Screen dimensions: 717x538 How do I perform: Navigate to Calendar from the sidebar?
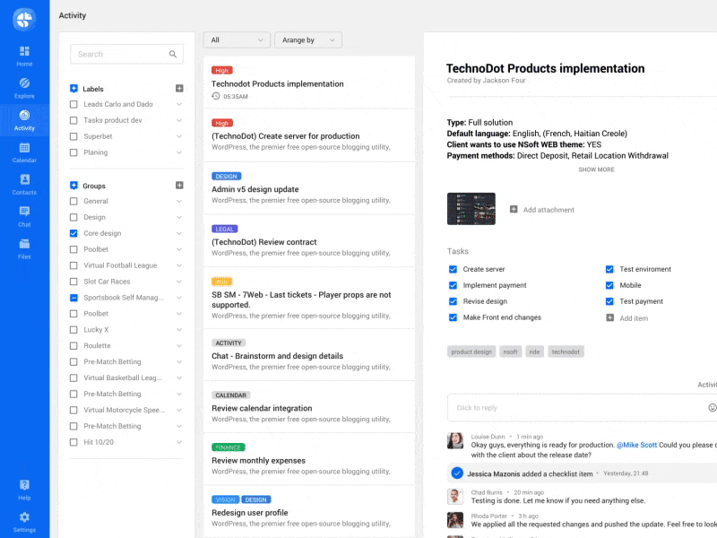24,151
